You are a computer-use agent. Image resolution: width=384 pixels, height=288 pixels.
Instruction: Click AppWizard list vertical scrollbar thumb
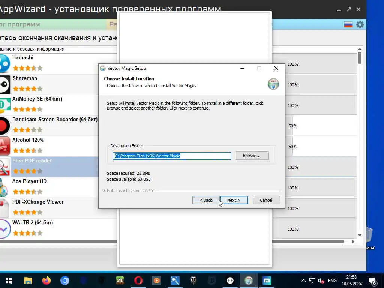pyautogui.click(x=360, y=58)
